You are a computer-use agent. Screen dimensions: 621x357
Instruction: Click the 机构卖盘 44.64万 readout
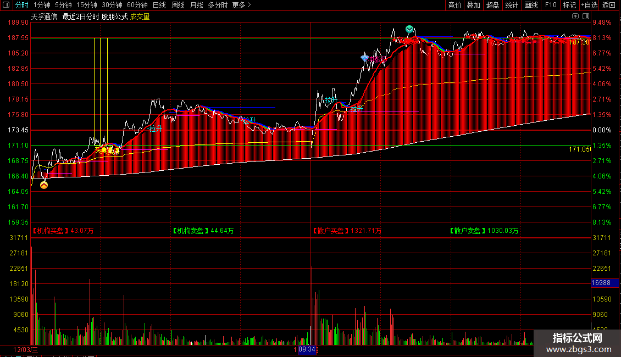tap(203, 231)
